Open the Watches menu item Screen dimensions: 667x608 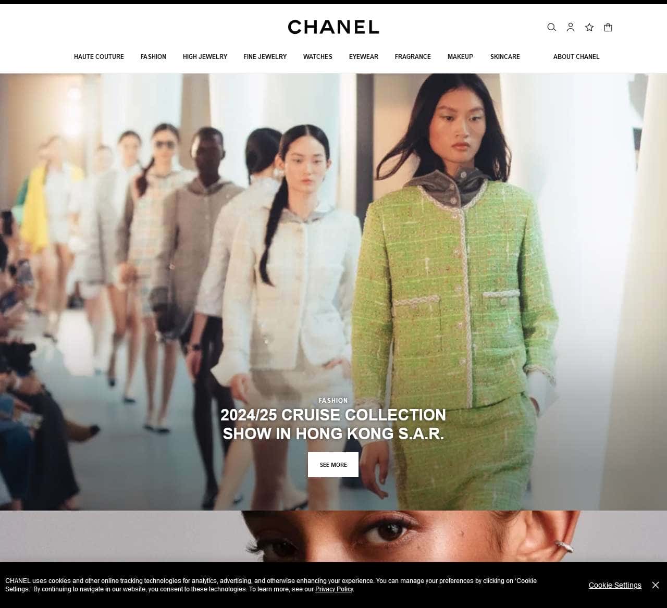(x=318, y=56)
